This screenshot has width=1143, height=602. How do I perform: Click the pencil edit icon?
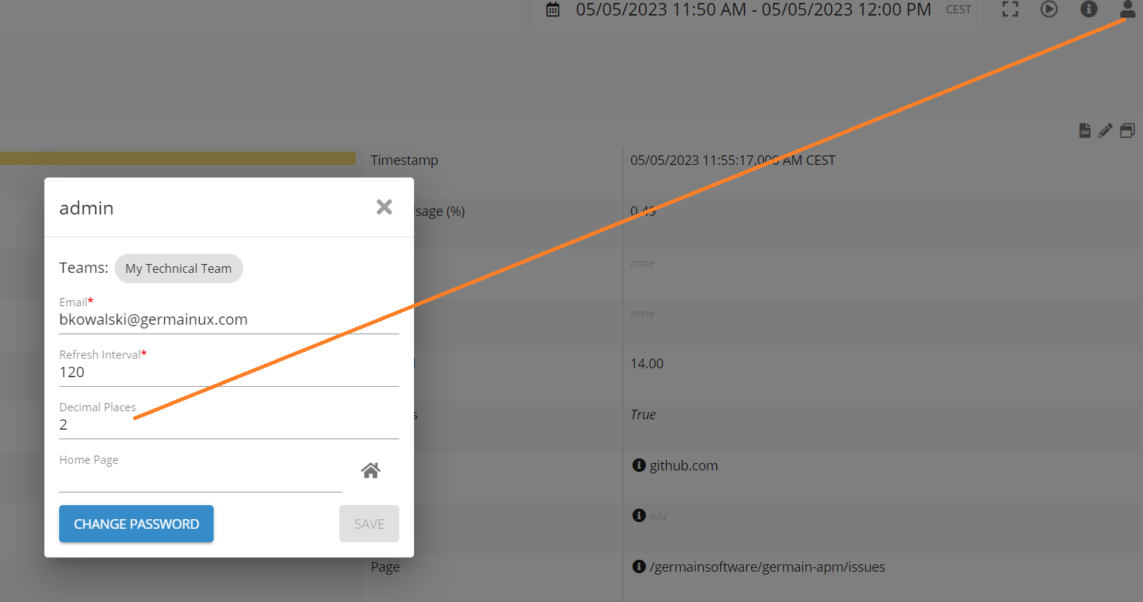pos(1105,131)
